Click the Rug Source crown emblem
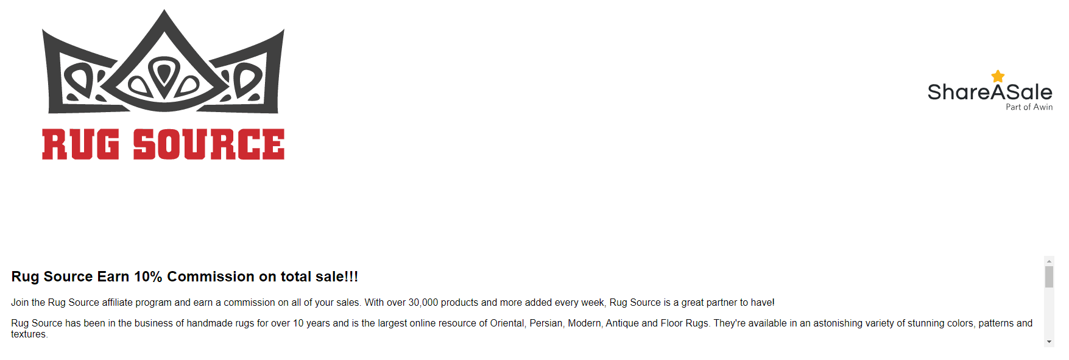The height and width of the screenshot is (360, 1069). click(163, 62)
